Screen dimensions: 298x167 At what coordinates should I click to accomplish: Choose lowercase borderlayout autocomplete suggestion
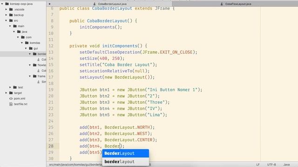[x=125, y=162]
